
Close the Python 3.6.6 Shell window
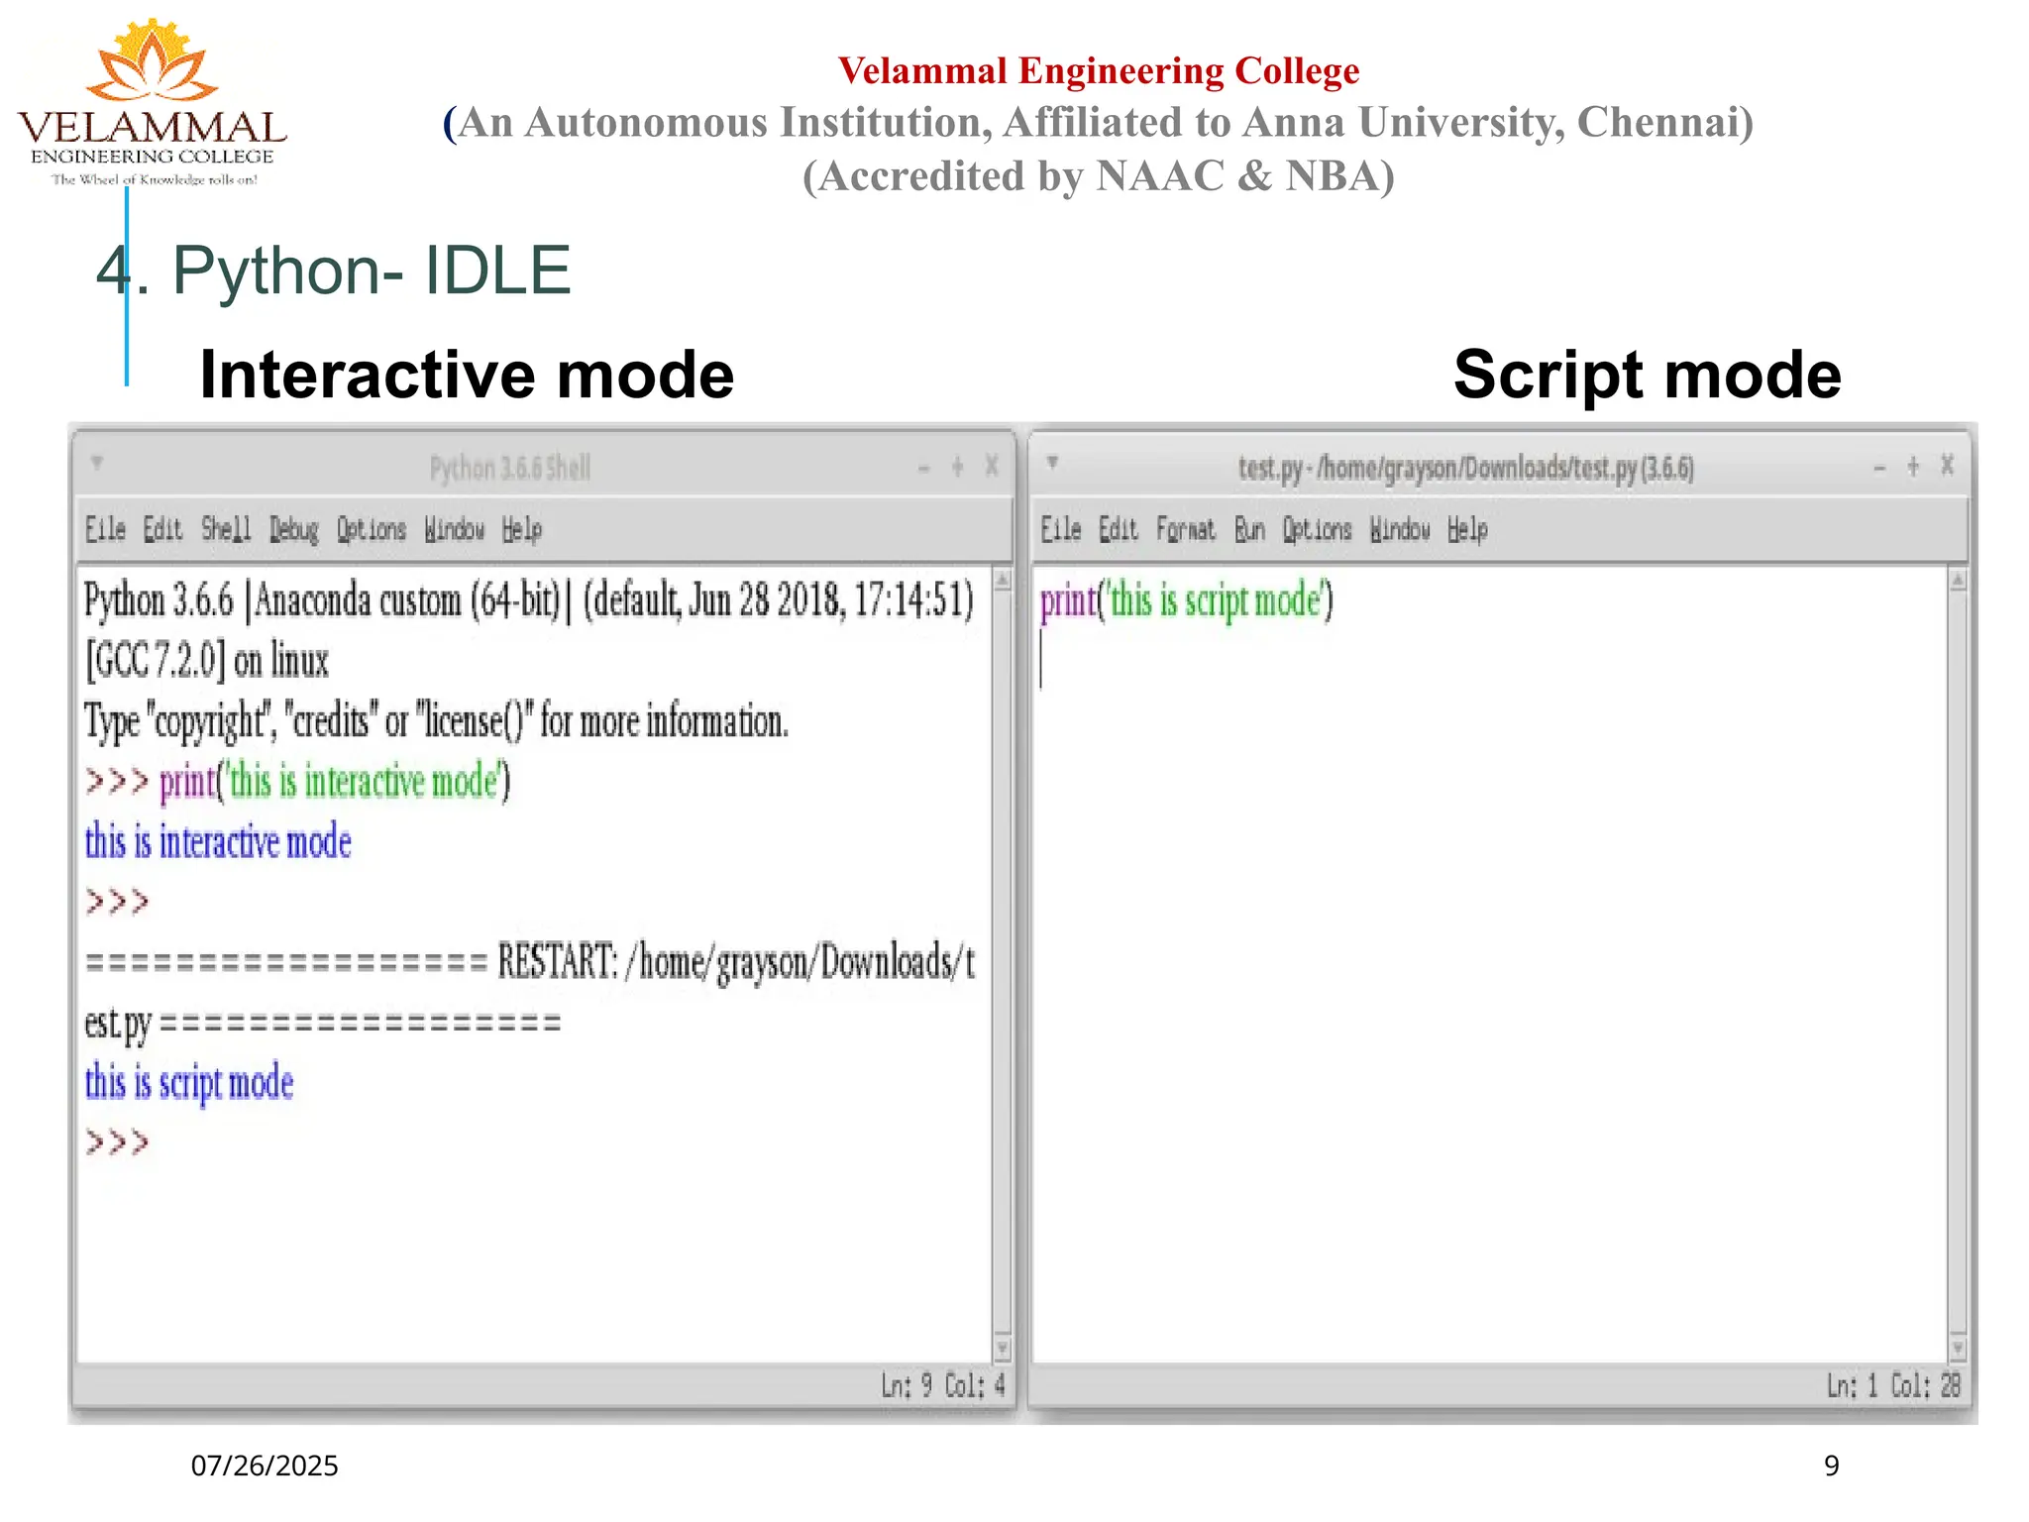click(x=992, y=466)
